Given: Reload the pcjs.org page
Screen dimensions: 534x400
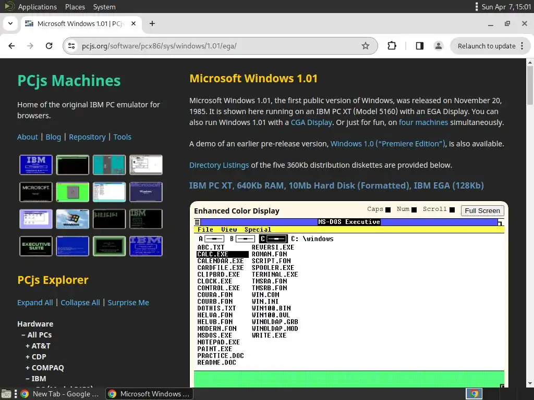Looking at the screenshot, I should [x=49, y=46].
